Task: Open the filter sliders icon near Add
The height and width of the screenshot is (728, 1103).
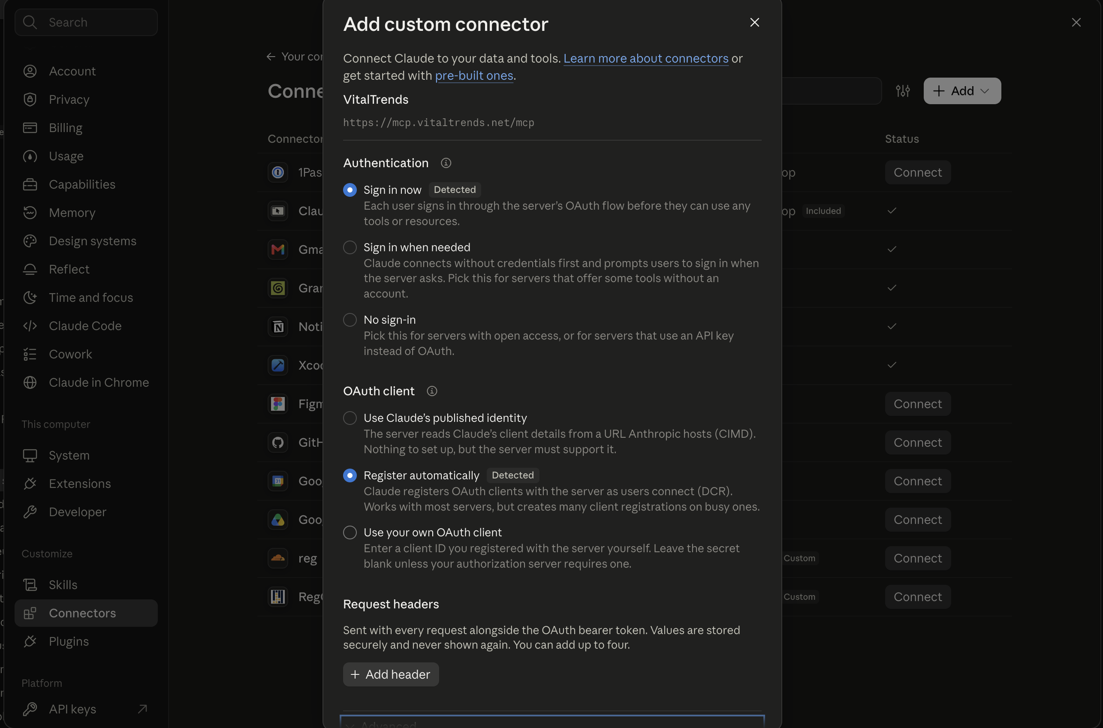Action: click(x=903, y=91)
